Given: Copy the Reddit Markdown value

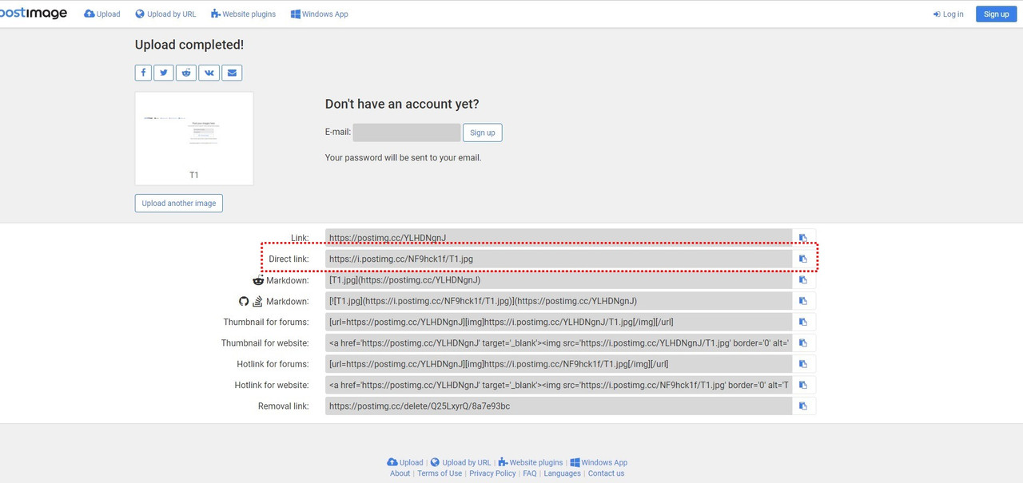Looking at the screenshot, I should (803, 280).
